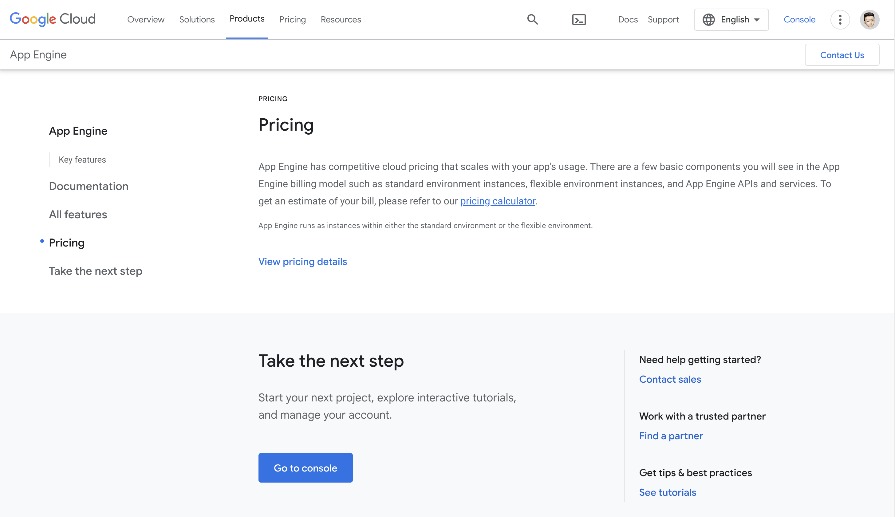Screen dimensions: 895x517
Task: Click the more options vertical dots icon
Action: [x=840, y=20]
